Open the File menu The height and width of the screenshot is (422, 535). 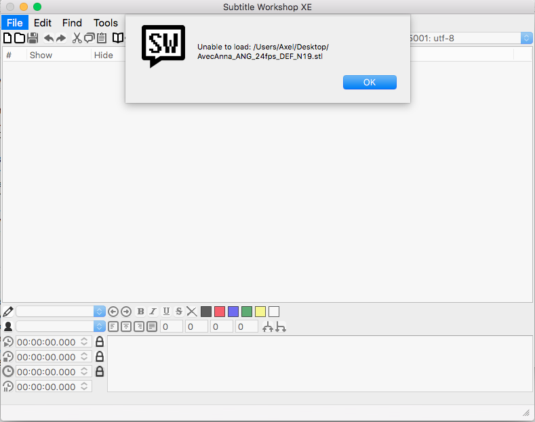point(15,23)
